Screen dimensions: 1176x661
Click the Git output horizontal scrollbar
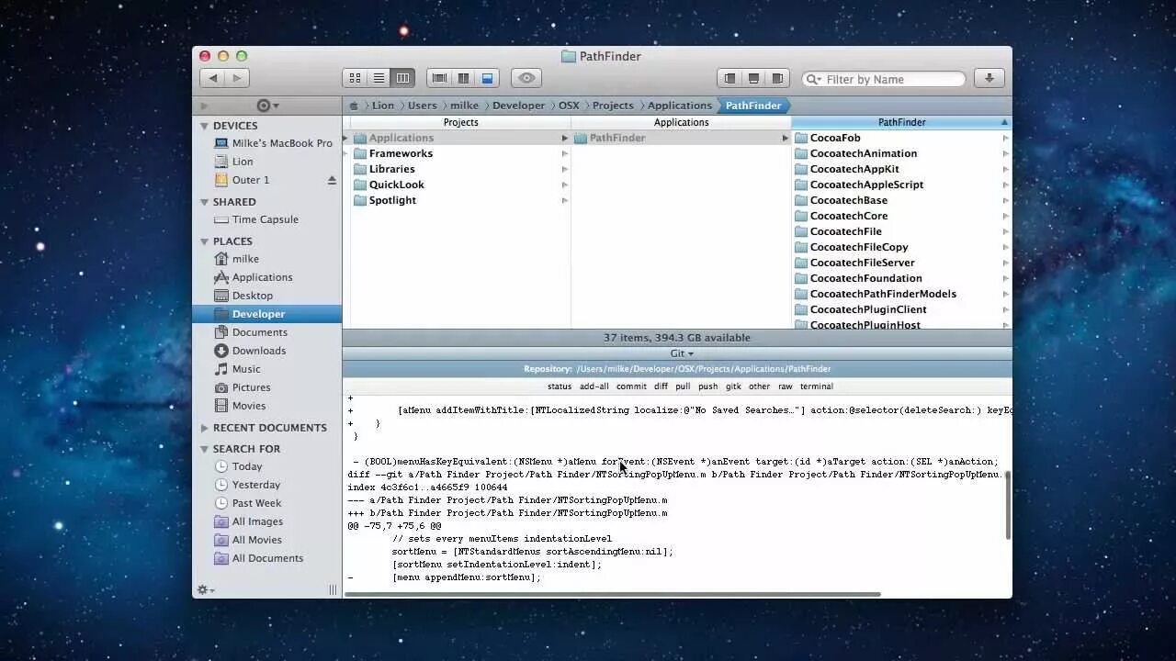tap(613, 594)
